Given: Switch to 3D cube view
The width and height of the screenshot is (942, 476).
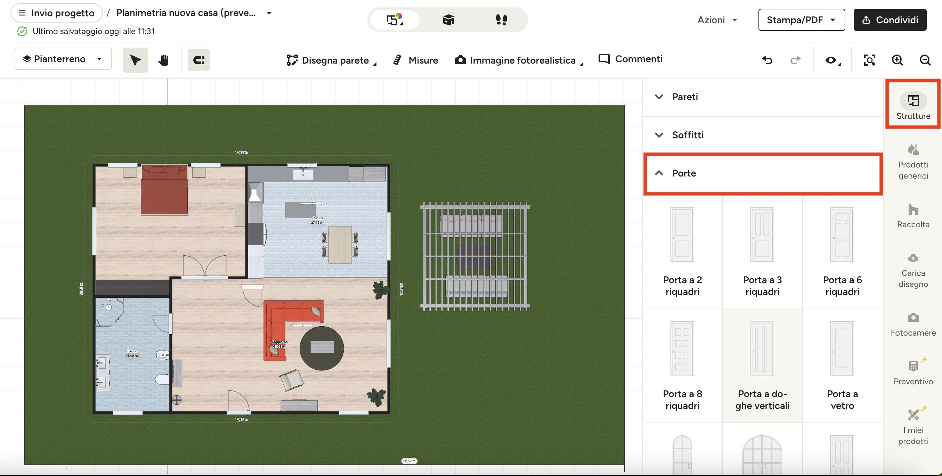Looking at the screenshot, I should (448, 20).
